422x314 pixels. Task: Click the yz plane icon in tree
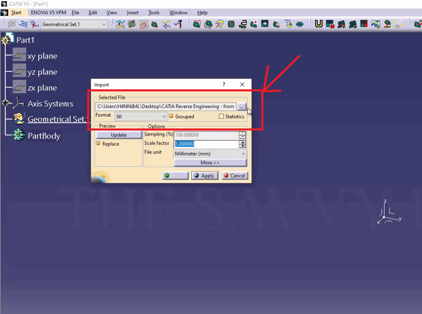coord(19,71)
